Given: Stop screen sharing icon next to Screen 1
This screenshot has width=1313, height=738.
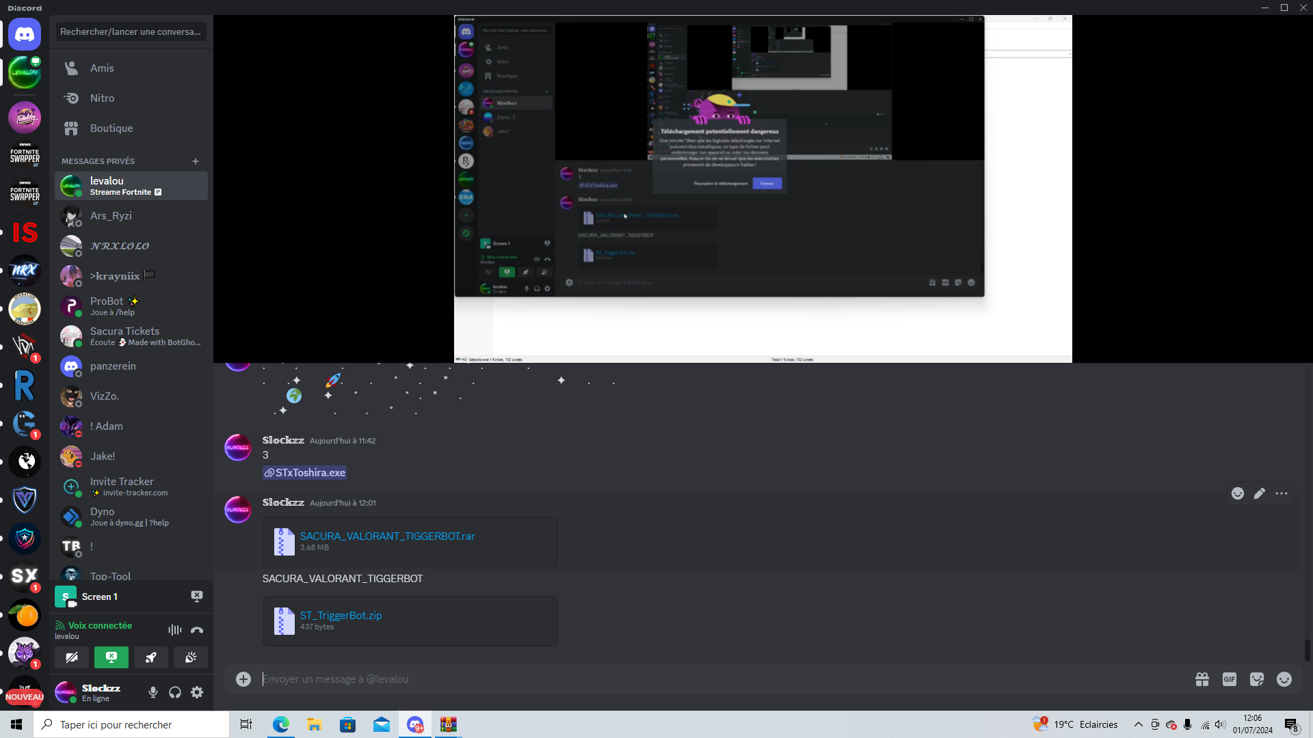Looking at the screenshot, I should coord(197,597).
